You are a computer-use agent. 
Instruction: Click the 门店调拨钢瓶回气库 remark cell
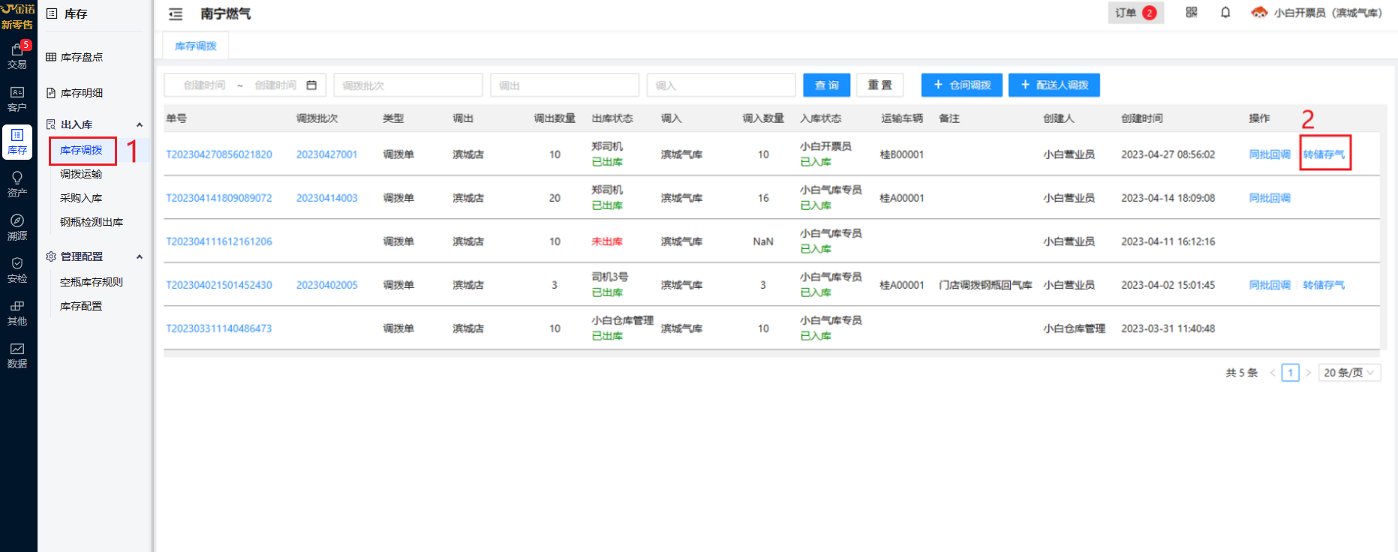click(985, 285)
